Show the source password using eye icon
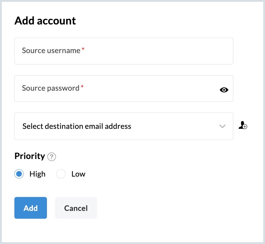265x244 pixels. (224, 90)
